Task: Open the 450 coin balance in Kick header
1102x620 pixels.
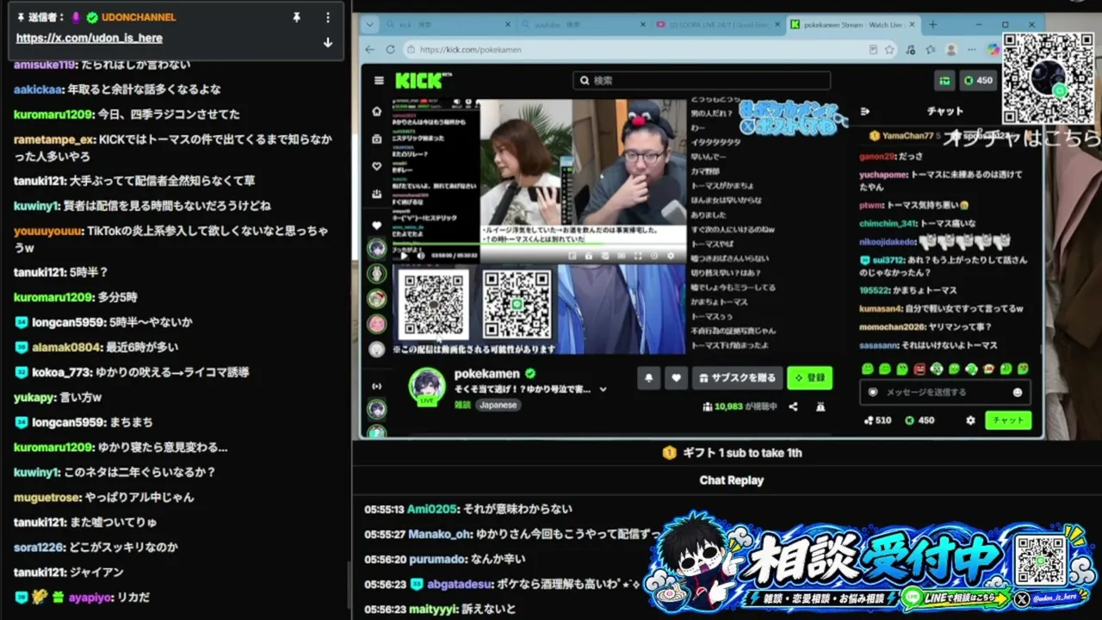Action: click(x=978, y=81)
